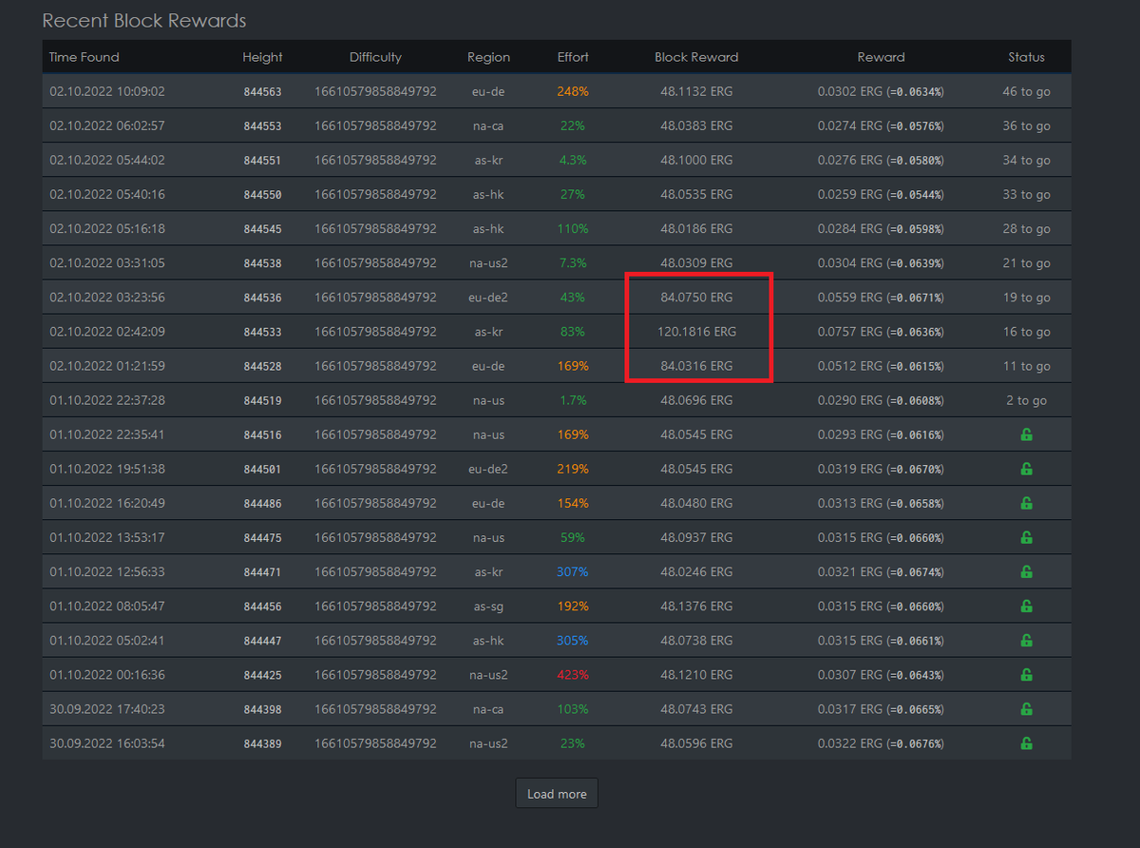Click block height 844519
This screenshot has width=1140, height=848.
click(262, 400)
